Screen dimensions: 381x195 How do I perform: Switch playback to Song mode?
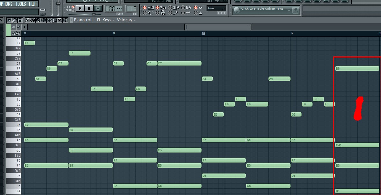click(x=73, y=10)
